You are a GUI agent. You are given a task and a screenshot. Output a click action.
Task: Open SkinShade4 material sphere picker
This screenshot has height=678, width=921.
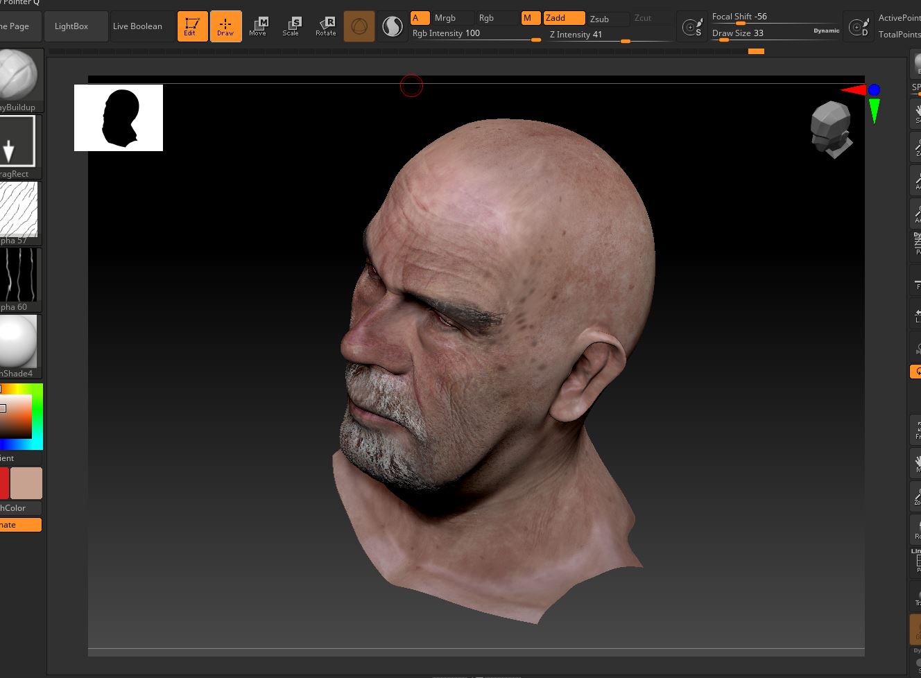tap(19, 346)
